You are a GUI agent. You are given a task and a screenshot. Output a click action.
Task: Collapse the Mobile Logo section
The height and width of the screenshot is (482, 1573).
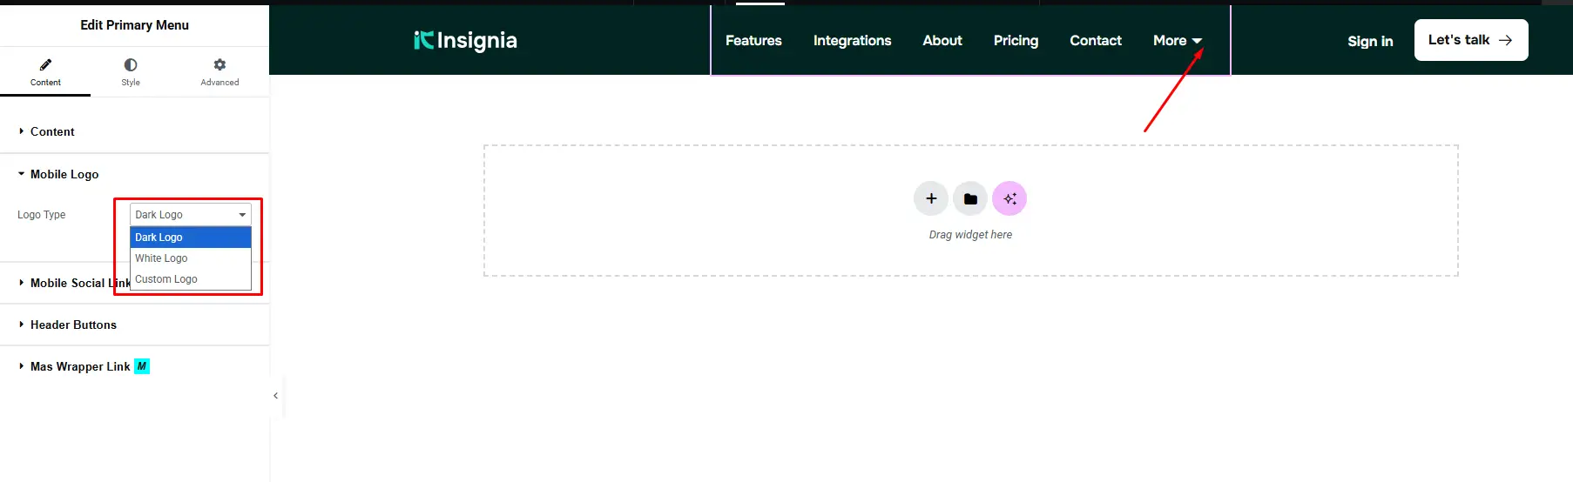click(x=134, y=174)
